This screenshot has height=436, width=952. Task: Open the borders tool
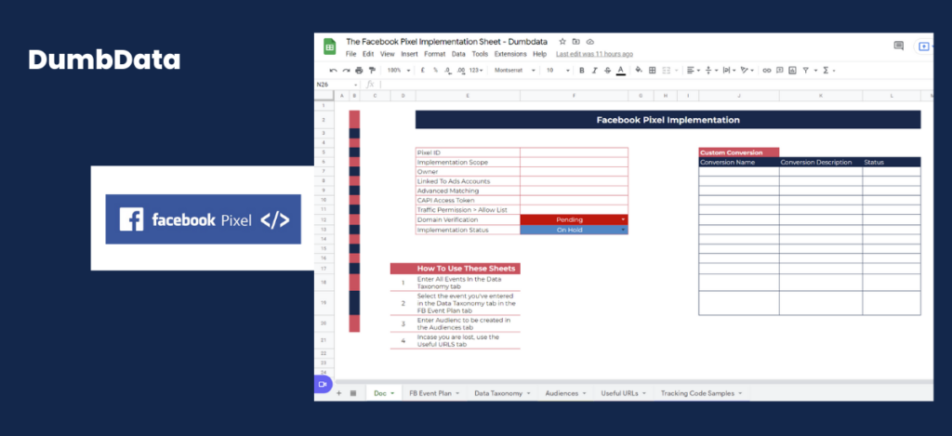click(x=652, y=71)
